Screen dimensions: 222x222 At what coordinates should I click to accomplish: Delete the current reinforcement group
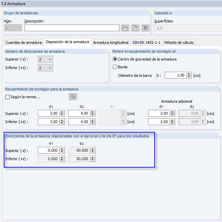(x=145, y=28)
